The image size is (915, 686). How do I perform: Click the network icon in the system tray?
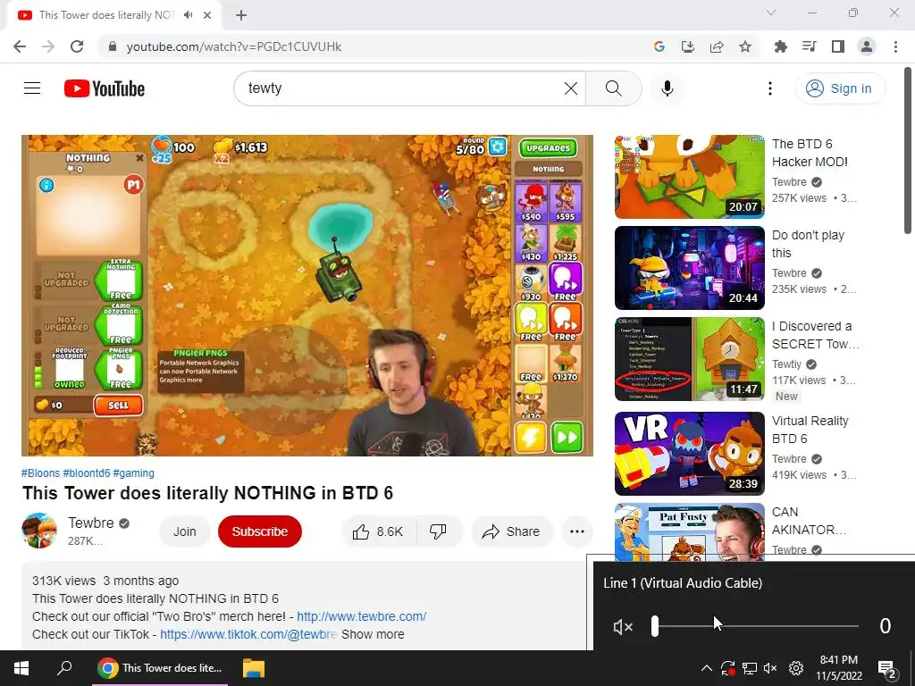pyautogui.click(x=750, y=668)
